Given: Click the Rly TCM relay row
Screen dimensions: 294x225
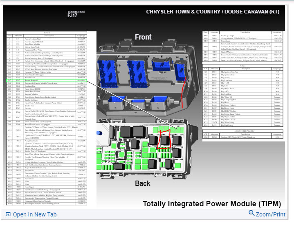Looking at the screenshot, I should coord(242,83).
